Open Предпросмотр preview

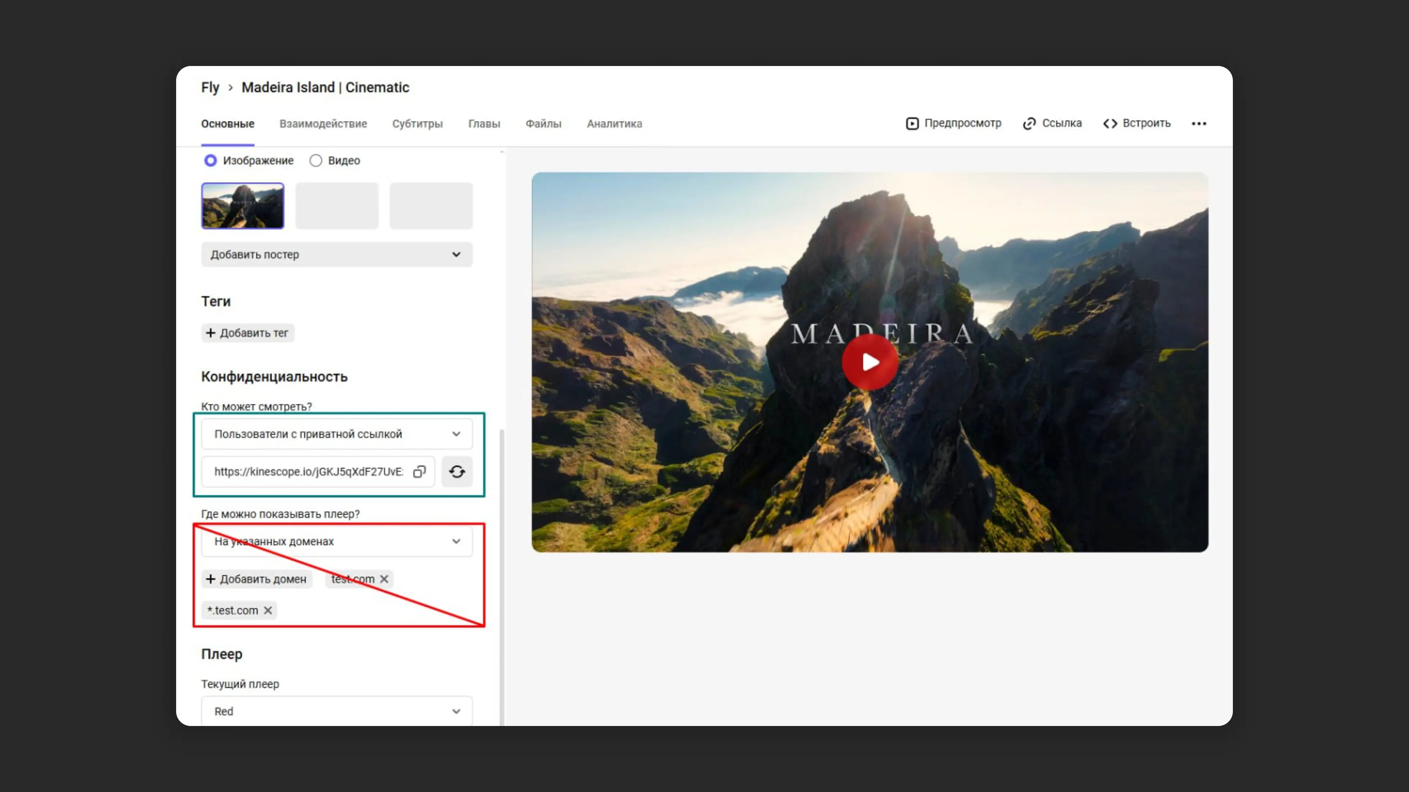(953, 124)
